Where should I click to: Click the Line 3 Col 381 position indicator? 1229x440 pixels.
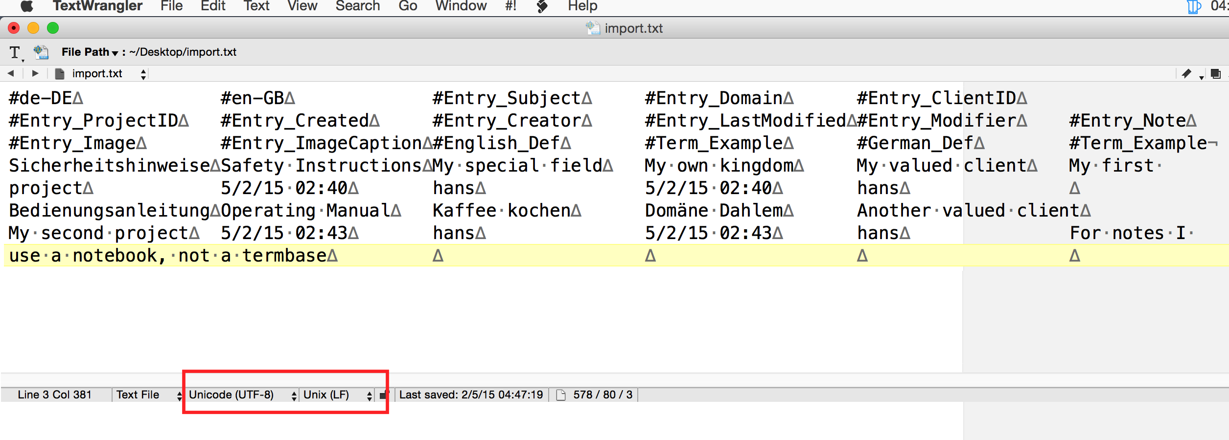click(55, 395)
